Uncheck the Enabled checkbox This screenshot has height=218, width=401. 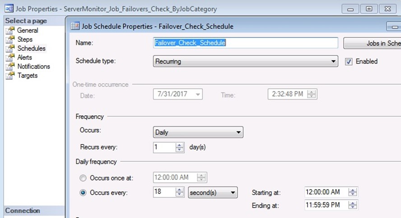tap(348, 62)
